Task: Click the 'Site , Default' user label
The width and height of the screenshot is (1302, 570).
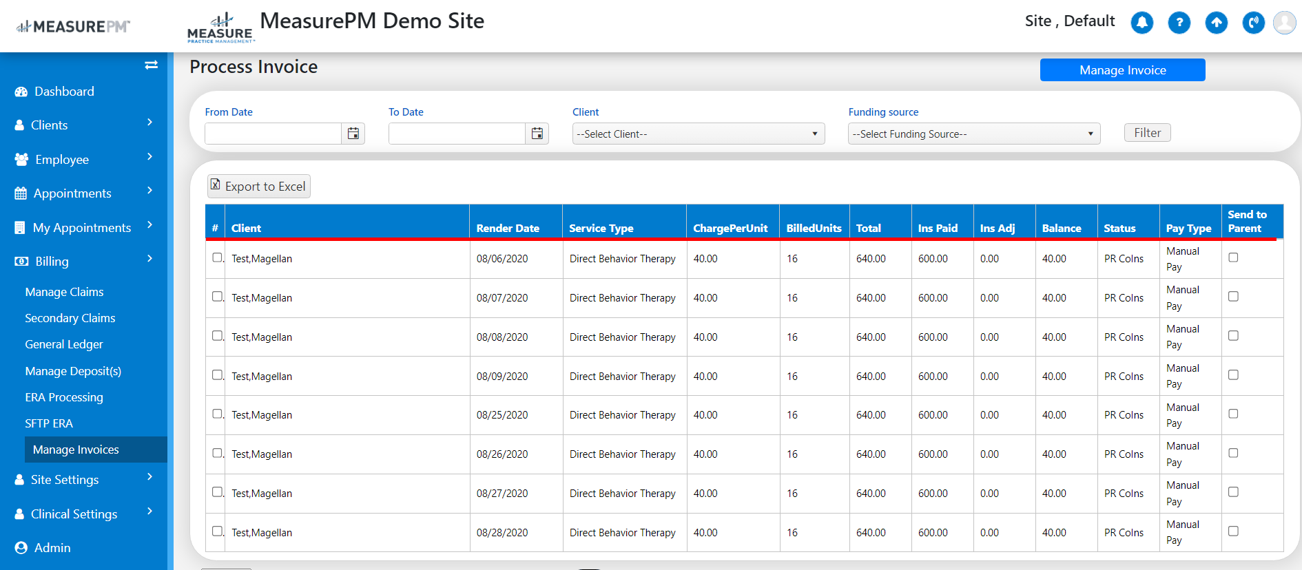Action: click(1069, 21)
